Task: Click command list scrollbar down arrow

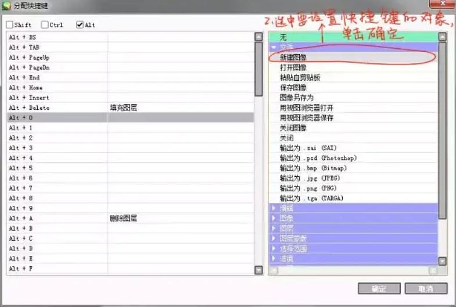Action: click(x=442, y=261)
